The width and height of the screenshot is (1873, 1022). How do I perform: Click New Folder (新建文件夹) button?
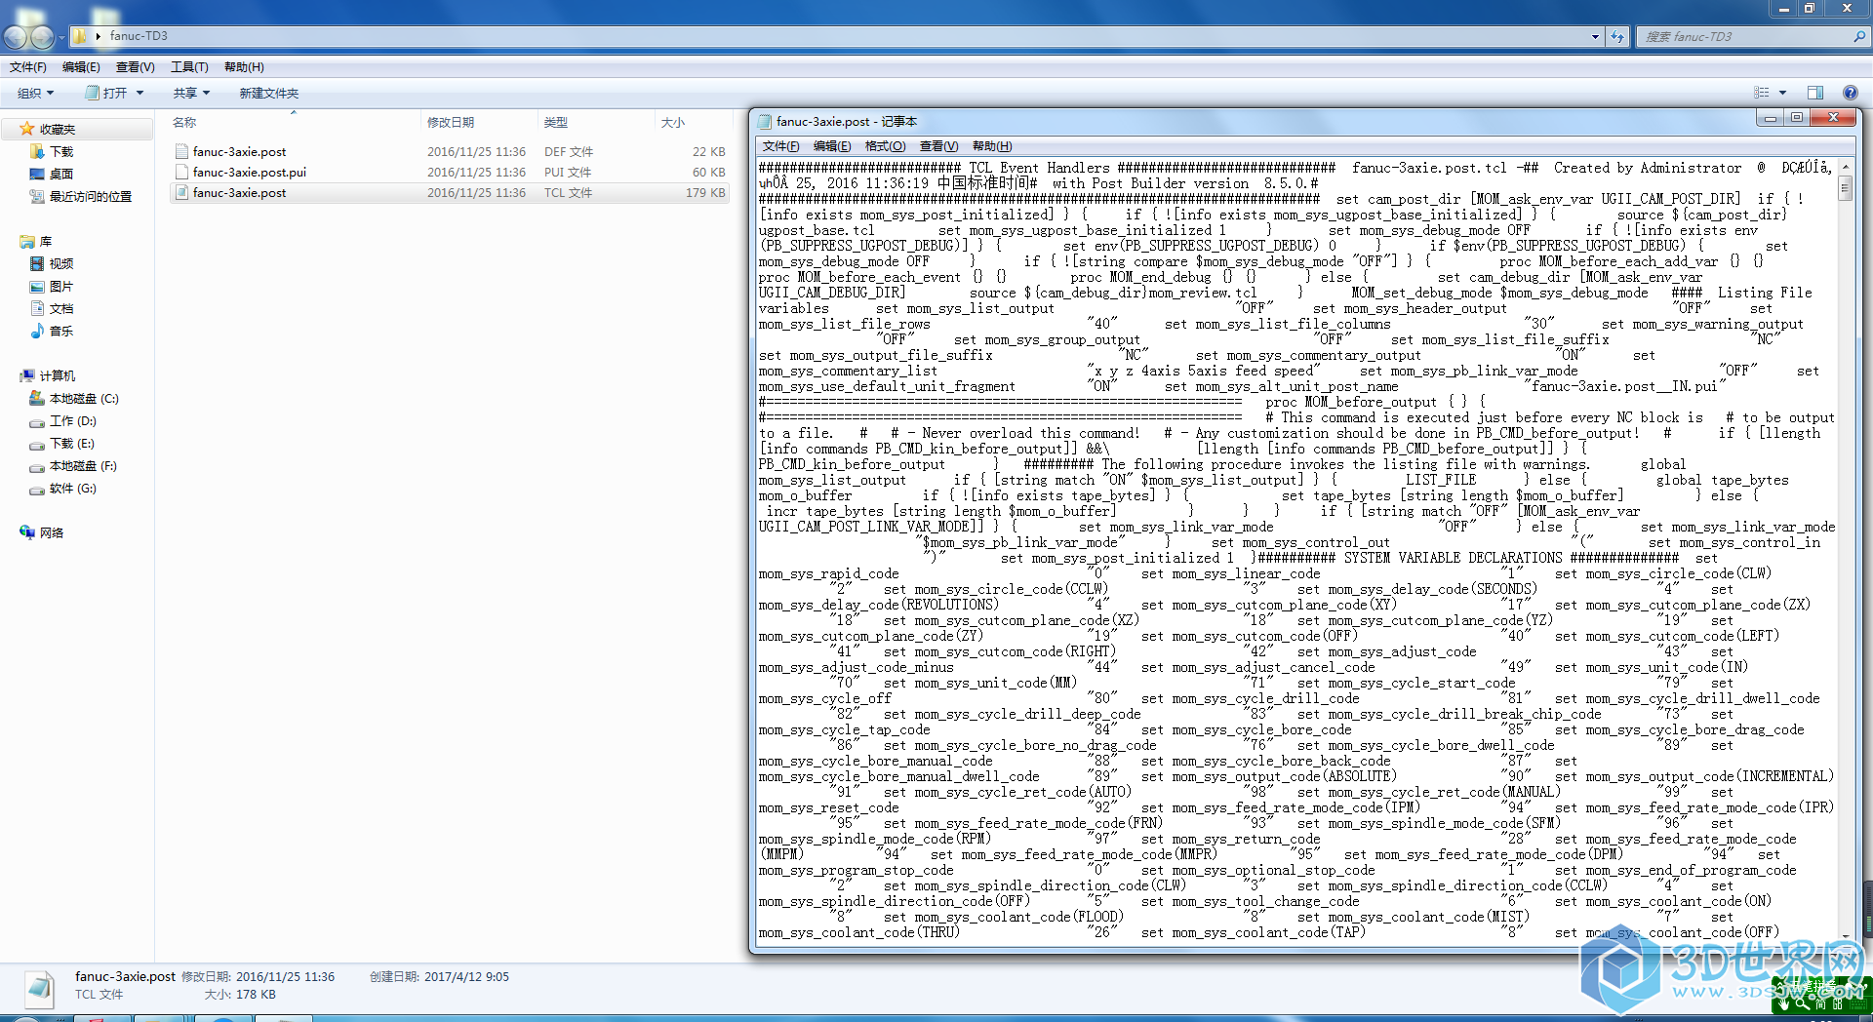coord(269,93)
